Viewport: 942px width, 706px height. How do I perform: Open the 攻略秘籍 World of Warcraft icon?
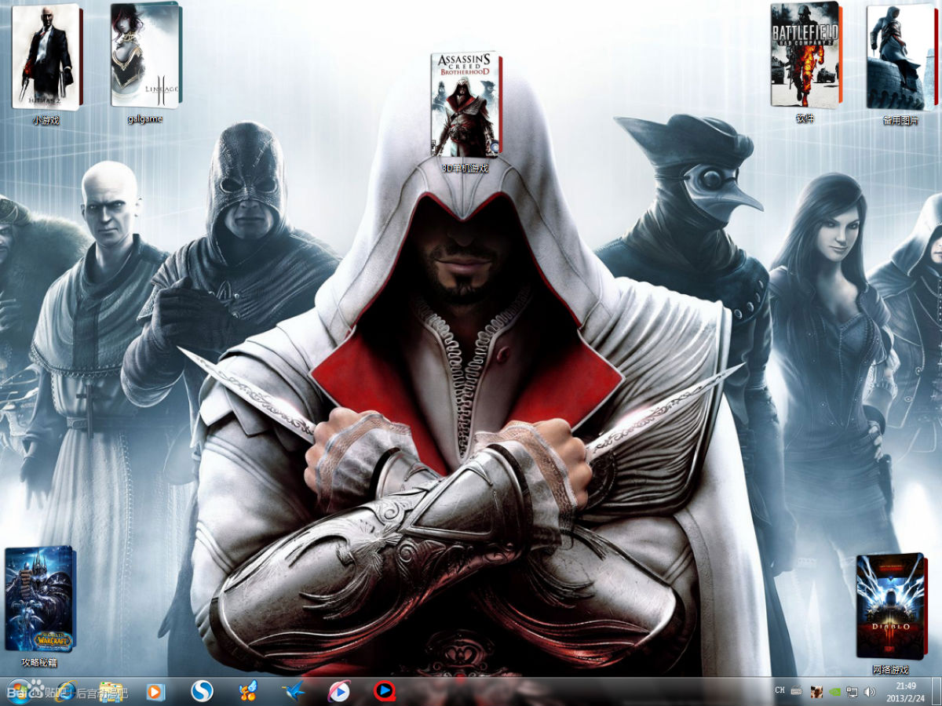40,606
